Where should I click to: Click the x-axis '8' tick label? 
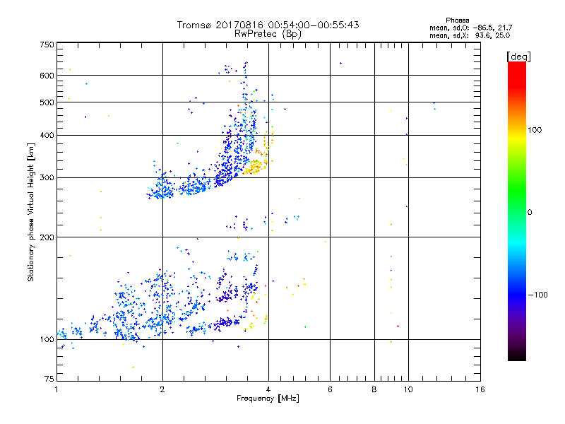point(374,389)
